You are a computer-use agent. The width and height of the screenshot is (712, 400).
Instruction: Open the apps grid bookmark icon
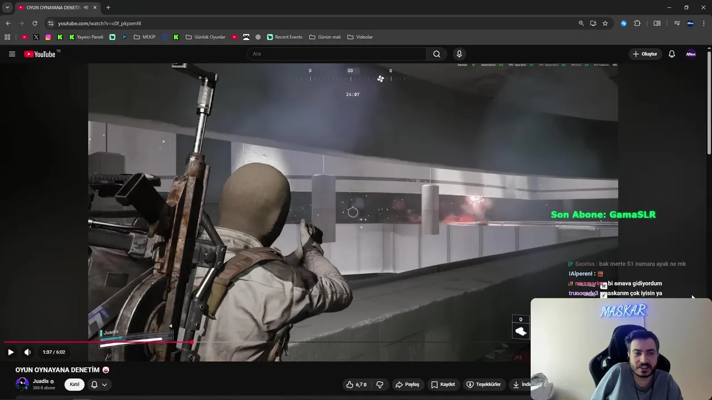pyautogui.click(x=7, y=37)
